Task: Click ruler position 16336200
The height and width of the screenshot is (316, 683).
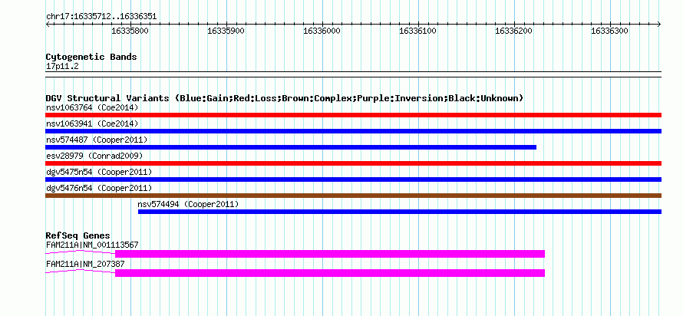Action: (x=514, y=31)
